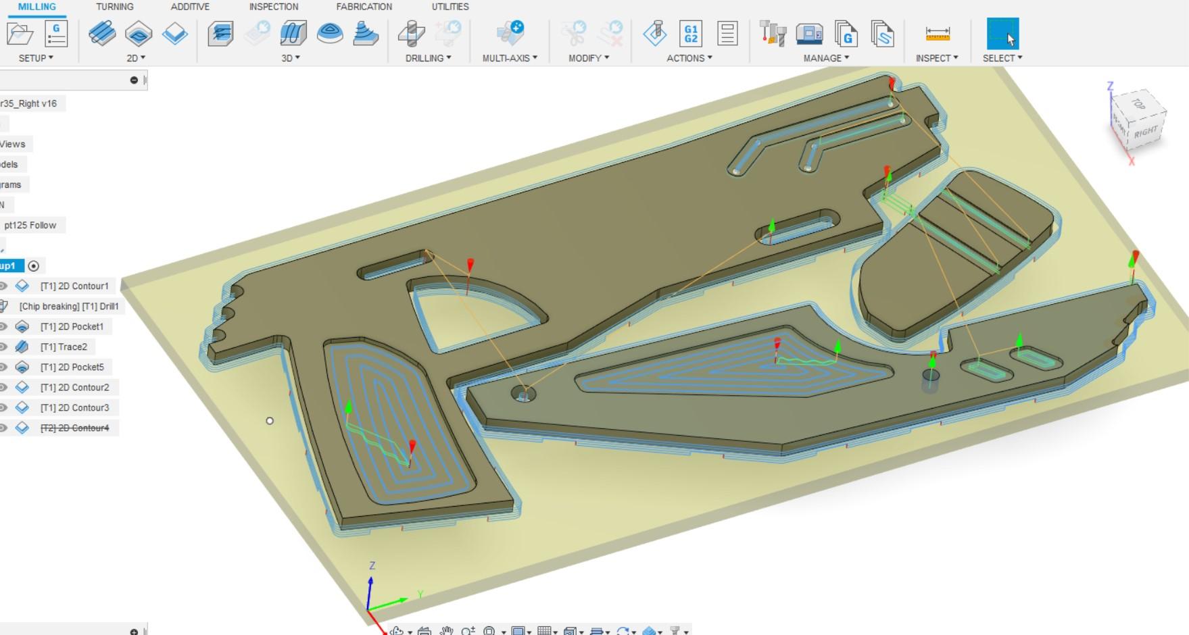Open the INSPECT dropdown menu
Viewport: 1189px width, 635px height.
pos(937,58)
